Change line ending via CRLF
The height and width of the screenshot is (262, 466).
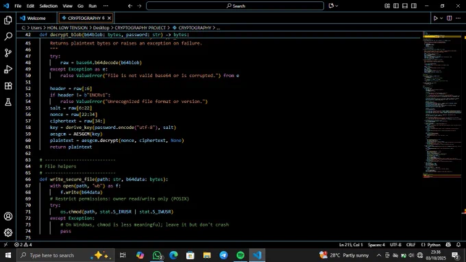click(x=410, y=245)
